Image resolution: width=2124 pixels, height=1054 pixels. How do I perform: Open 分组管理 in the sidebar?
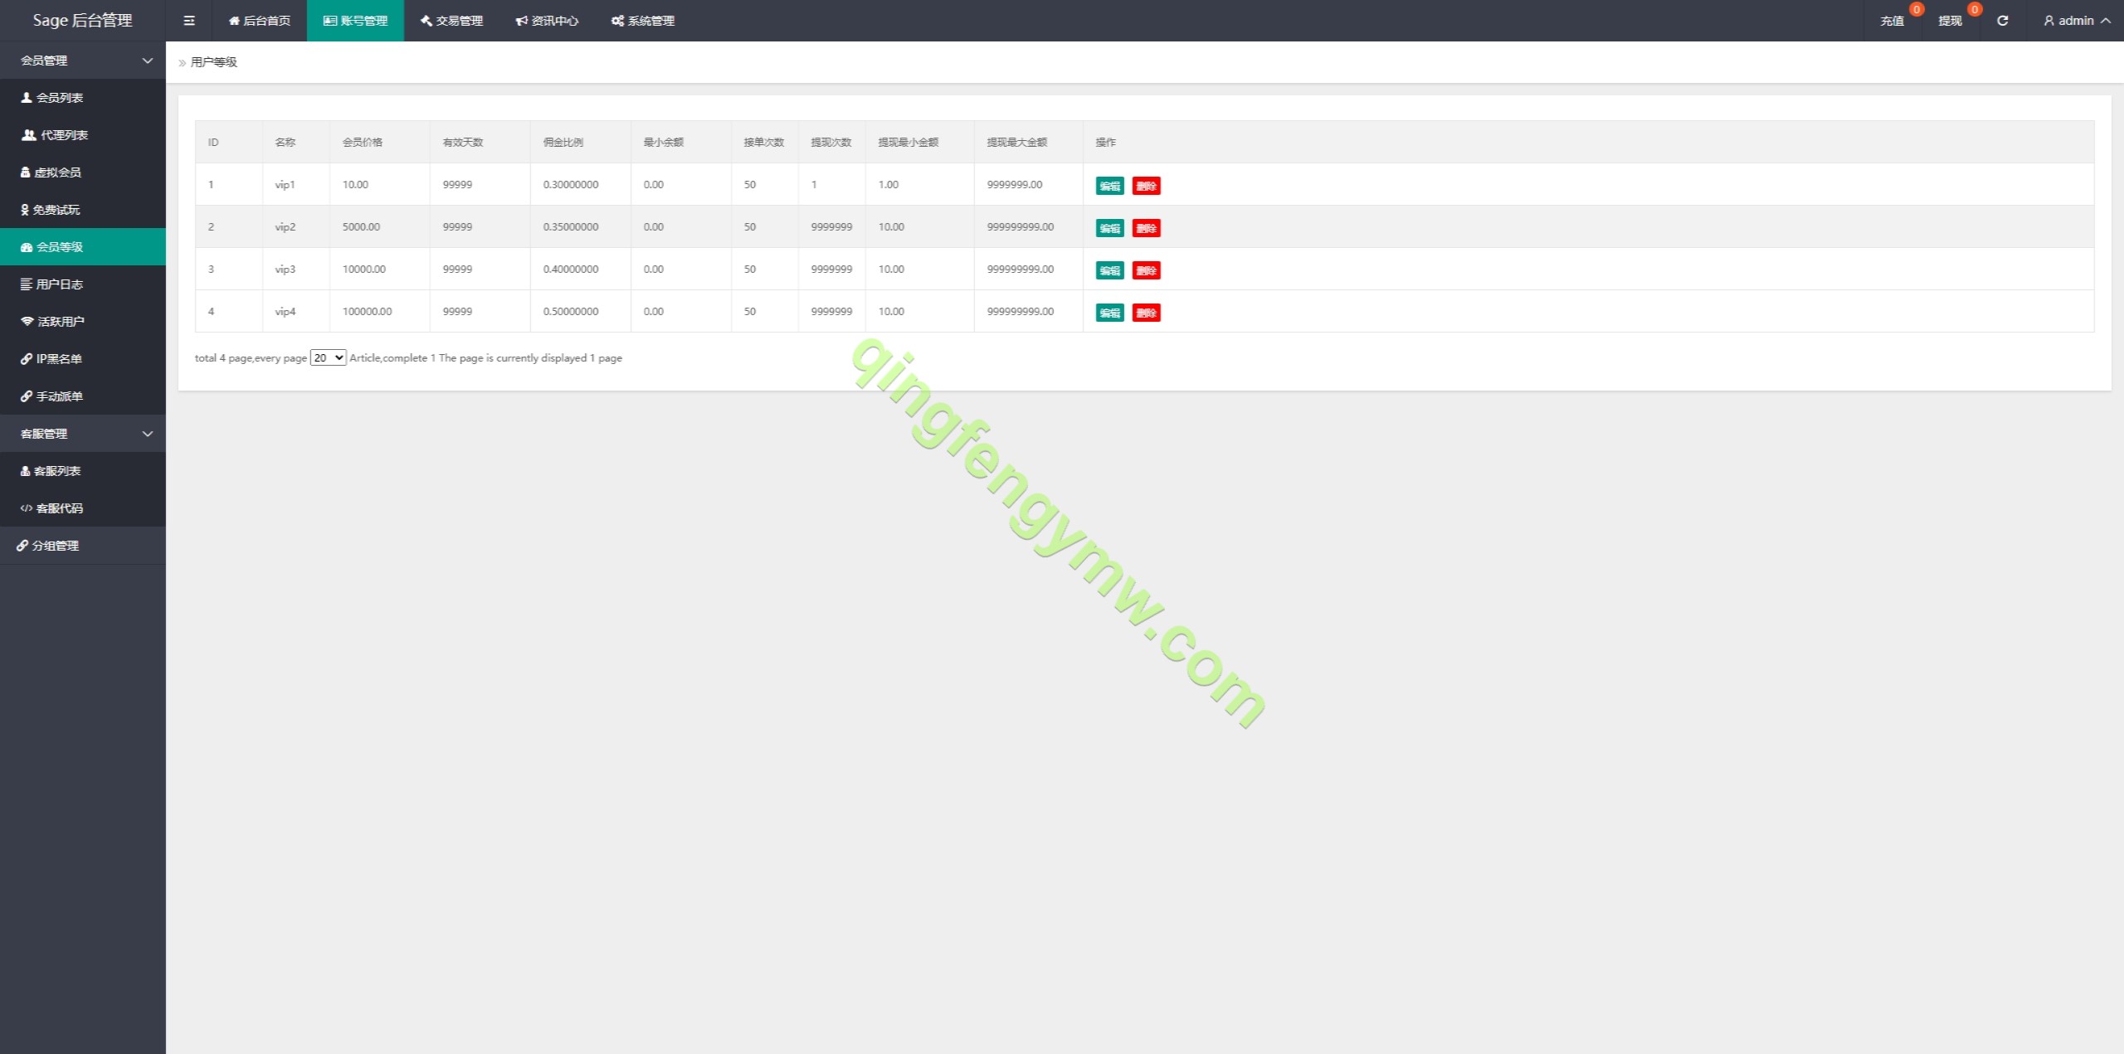click(x=83, y=546)
